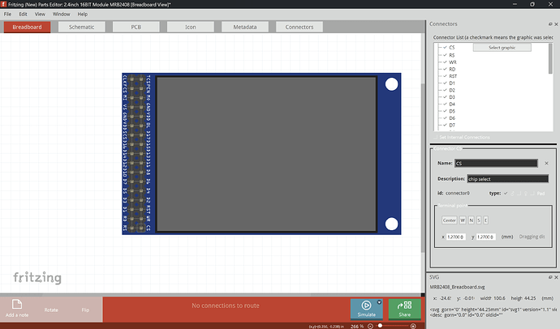Open the Connectors tab
Viewport: 560px width, 329px height.
click(299, 27)
